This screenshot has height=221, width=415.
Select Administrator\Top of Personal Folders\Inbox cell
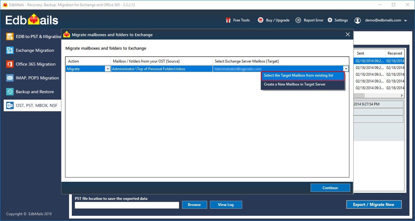point(162,69)
